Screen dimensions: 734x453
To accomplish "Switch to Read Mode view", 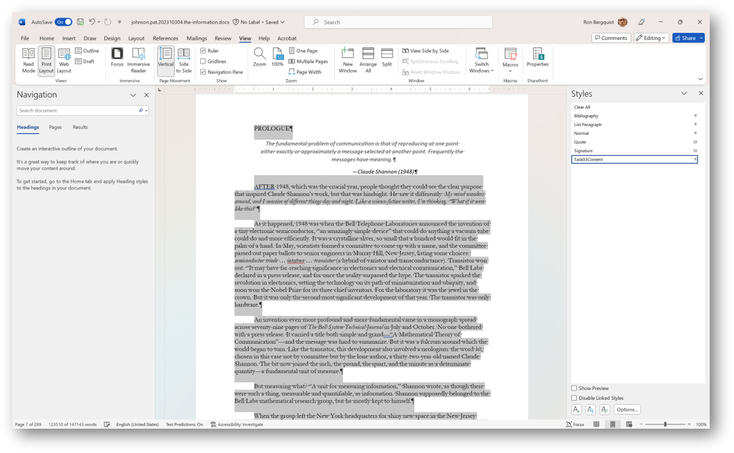I will tap(28, 61).
